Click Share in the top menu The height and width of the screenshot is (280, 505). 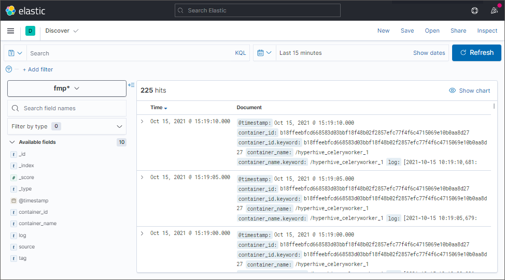(458, 31)
